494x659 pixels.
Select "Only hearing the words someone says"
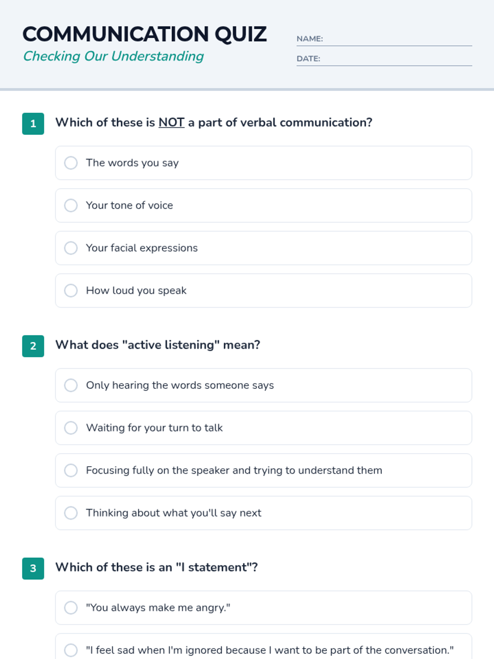click(x=71, y=385)
